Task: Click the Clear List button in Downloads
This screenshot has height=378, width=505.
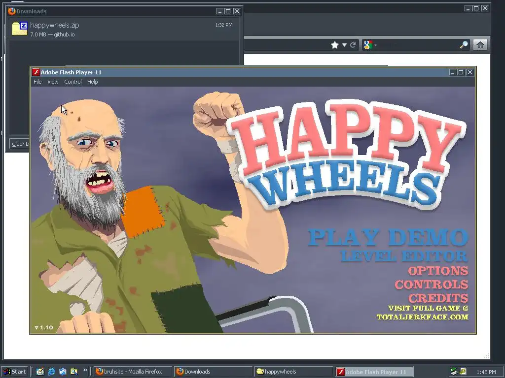Action: pos(20,144)
